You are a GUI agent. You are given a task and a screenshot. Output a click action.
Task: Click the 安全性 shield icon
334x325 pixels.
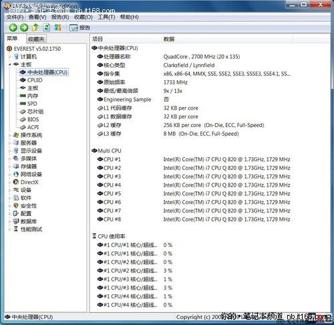16,205
